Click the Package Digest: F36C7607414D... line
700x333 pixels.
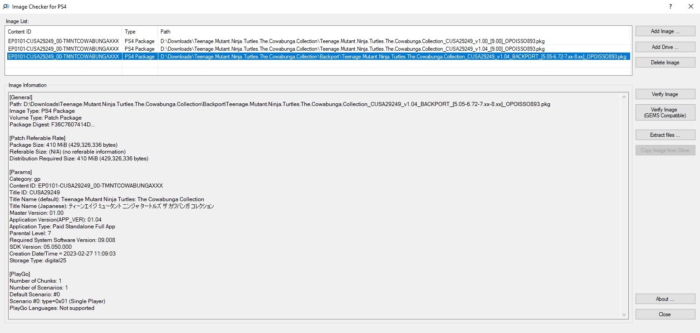(52, 124)
